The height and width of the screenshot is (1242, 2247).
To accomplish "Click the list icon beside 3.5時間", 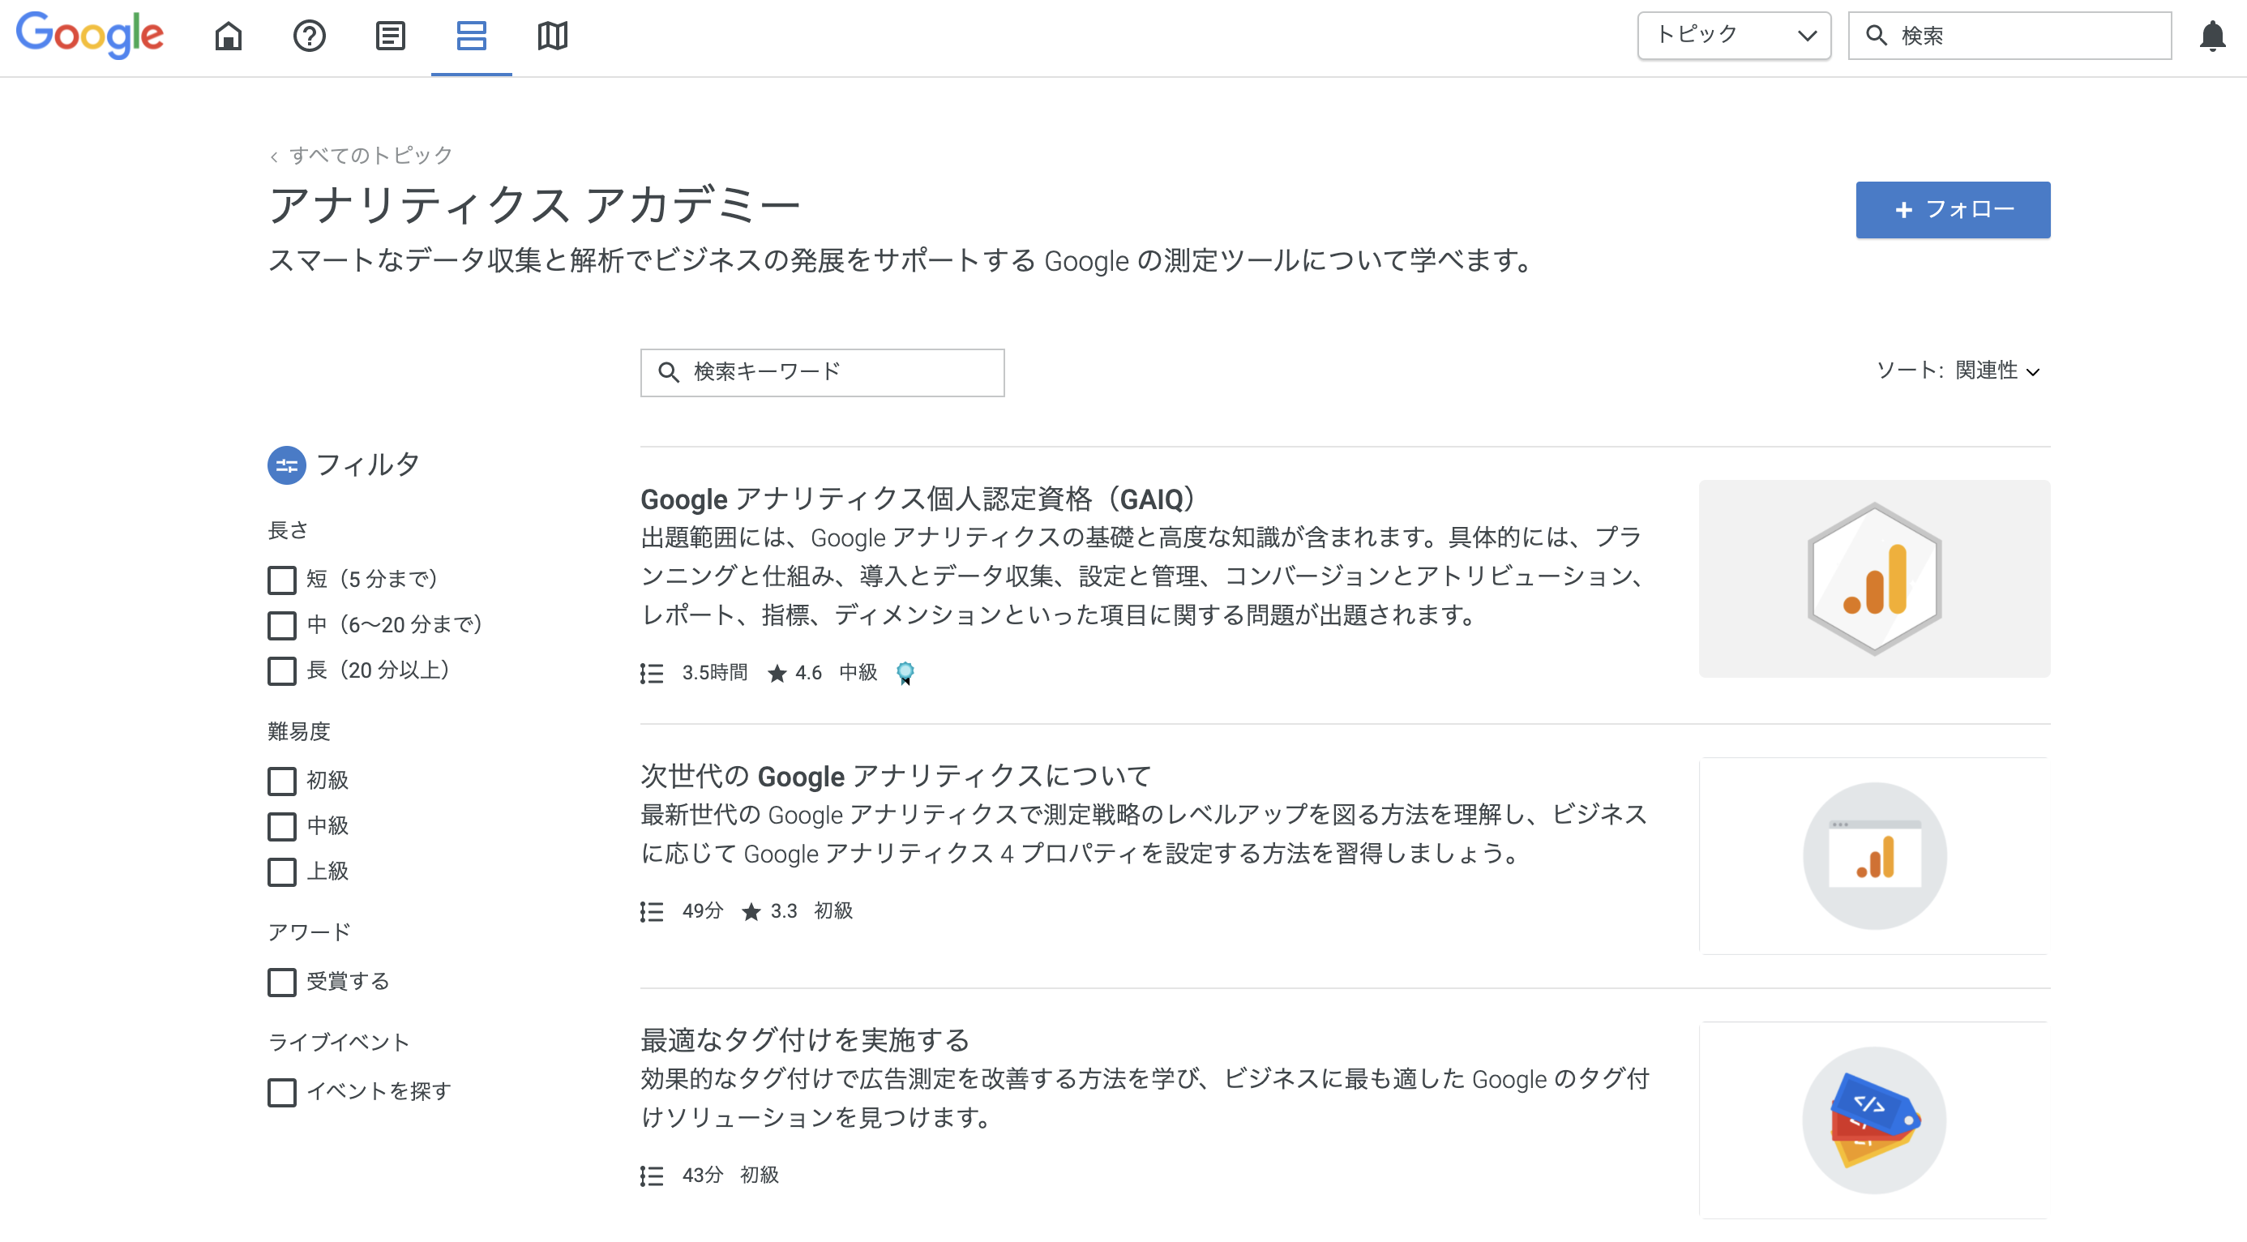I will 652,674.
